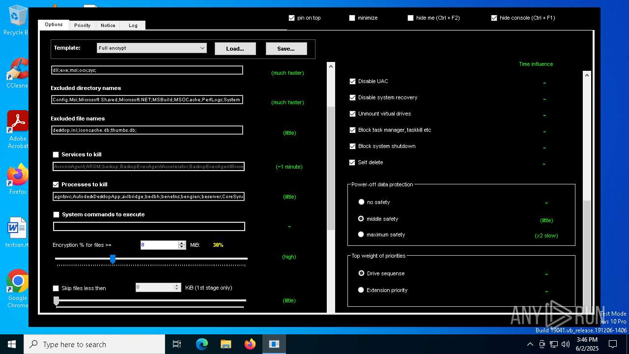The image size is (629, 354).
Task: Open network tray icon
Action: [x=554, y=344]
